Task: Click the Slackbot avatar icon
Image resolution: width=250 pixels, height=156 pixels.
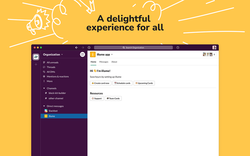Action: (46, 111)
